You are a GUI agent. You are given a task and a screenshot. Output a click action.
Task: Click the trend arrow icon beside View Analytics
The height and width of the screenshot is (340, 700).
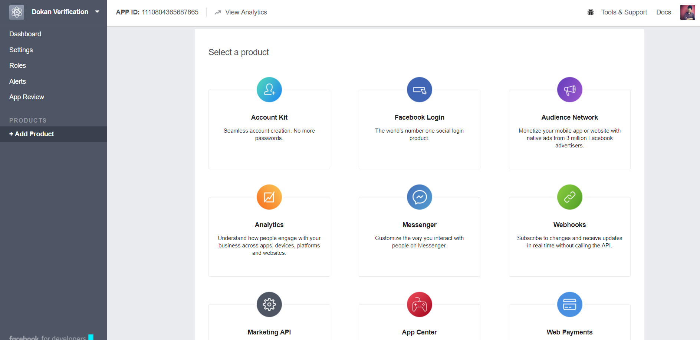pos(218,12)
